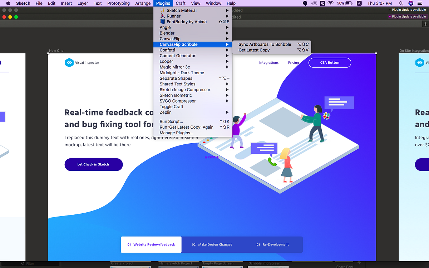Choose SVGO Compressor
This screenshot has height=268, width=429.
(x=193, y=101)
